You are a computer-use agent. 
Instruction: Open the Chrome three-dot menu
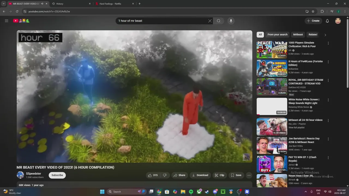(345, 11)
